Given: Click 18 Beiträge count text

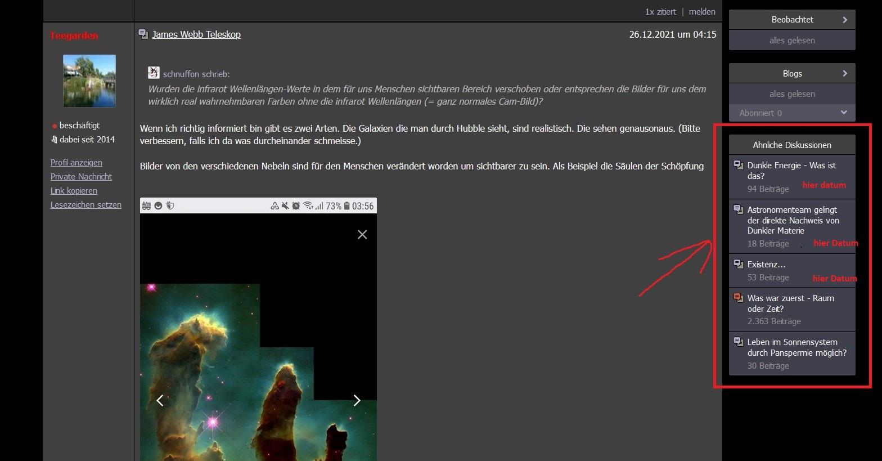Looking at the screenshot, I should coord(768,244).
